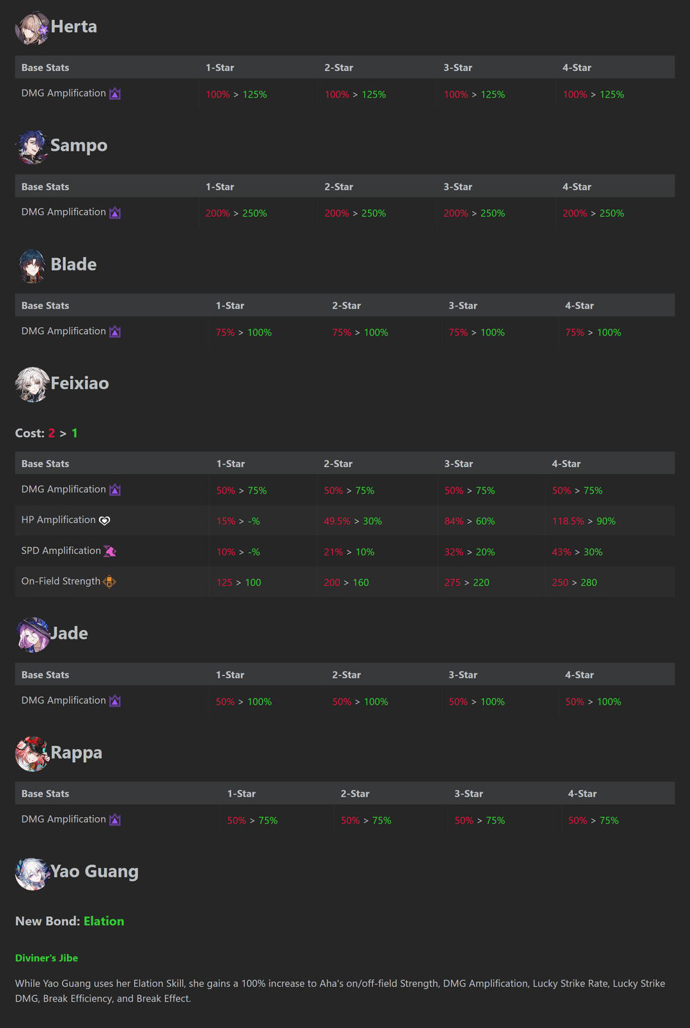Click Blade's 3-Star column header
The width and height of the screenshot is (690, 1028).
click(x=463, y=306)
